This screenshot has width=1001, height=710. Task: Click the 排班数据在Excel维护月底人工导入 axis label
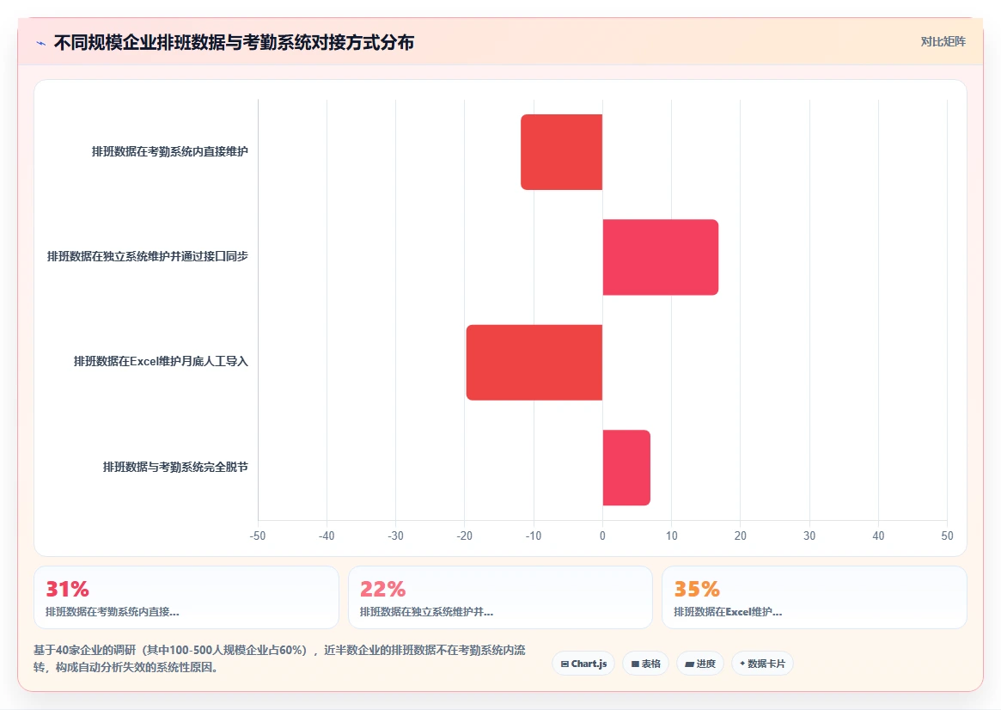click(161, 361)
